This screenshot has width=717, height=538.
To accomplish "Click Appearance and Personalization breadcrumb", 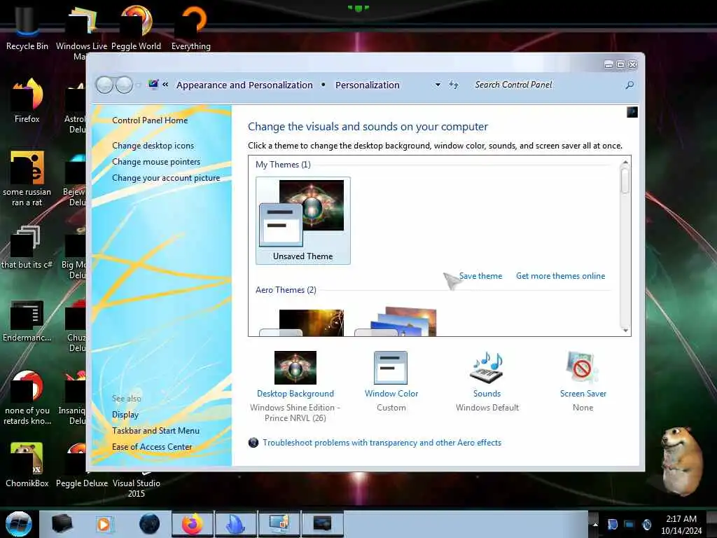I will point(244,85).
